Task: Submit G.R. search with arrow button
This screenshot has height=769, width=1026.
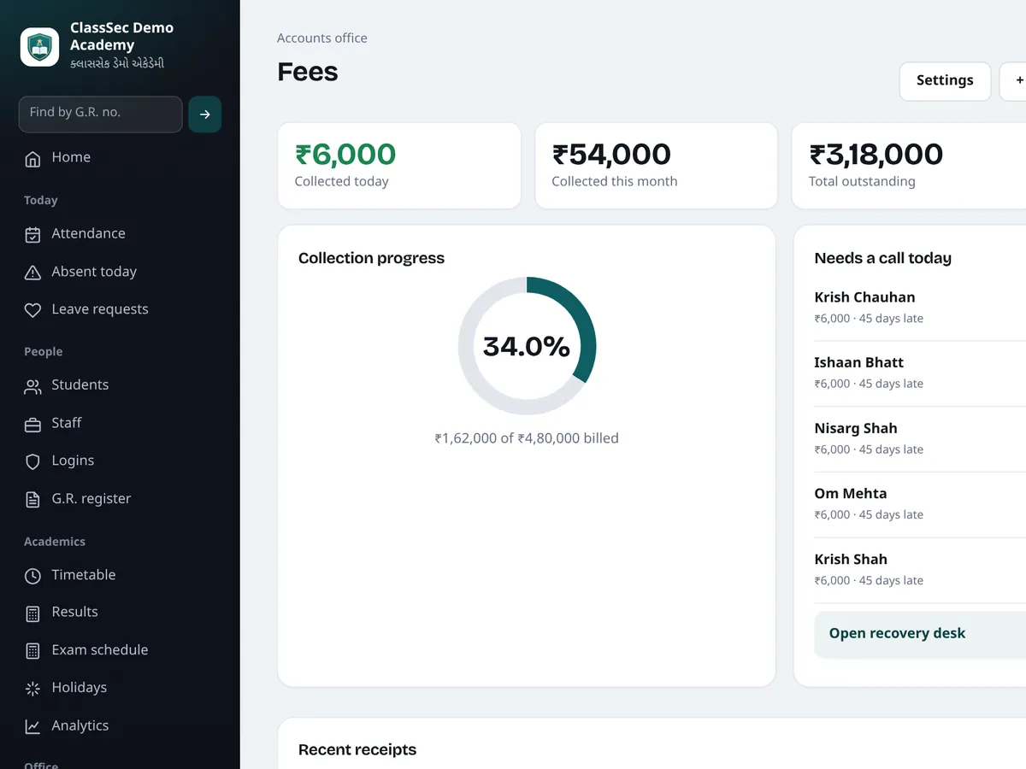Action: 205,114
